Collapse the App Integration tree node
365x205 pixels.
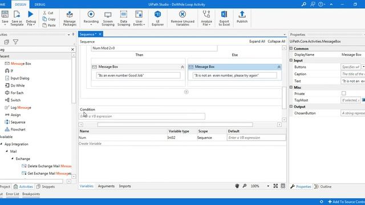(x=1, y=144)
